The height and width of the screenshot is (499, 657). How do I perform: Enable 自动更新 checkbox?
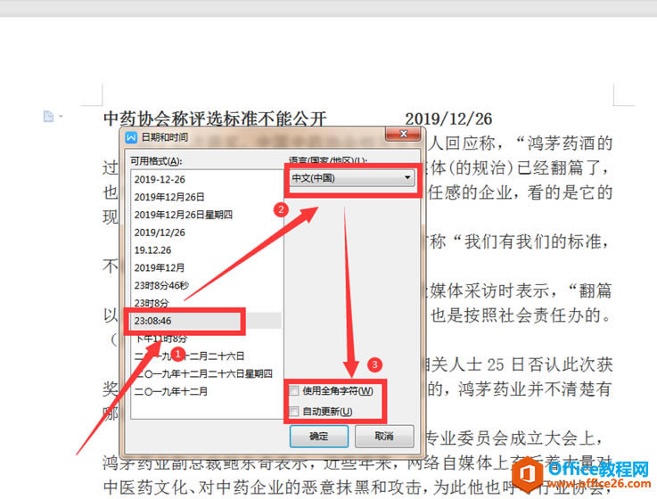(294, 412)
